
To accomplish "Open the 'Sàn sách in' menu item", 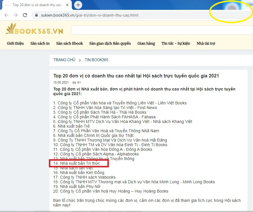I will click(x=40, y=43).
